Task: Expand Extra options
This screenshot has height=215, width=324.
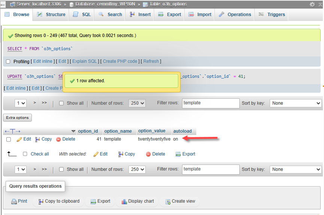Action: tap(17, 118)
